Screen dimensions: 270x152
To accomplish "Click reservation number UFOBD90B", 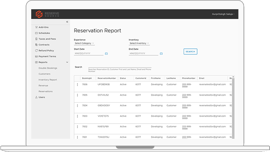I will [104, 84].
